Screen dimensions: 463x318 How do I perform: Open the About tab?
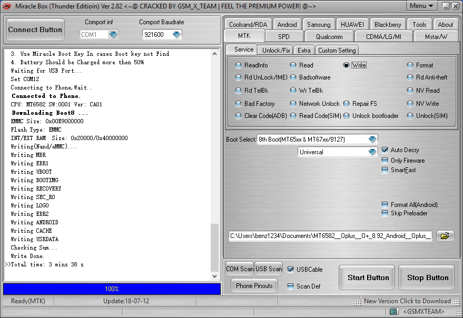pos(446,25)
